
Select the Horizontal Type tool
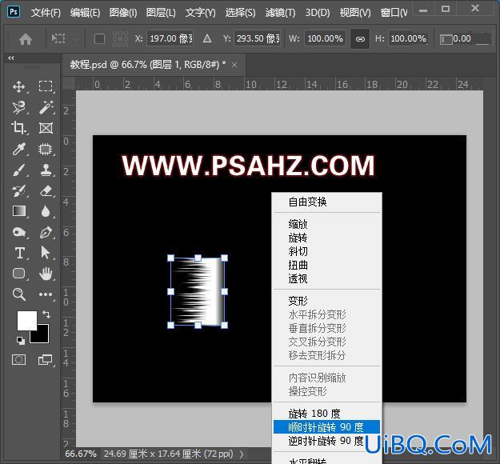pyautogui.click(x=19, y=253)
